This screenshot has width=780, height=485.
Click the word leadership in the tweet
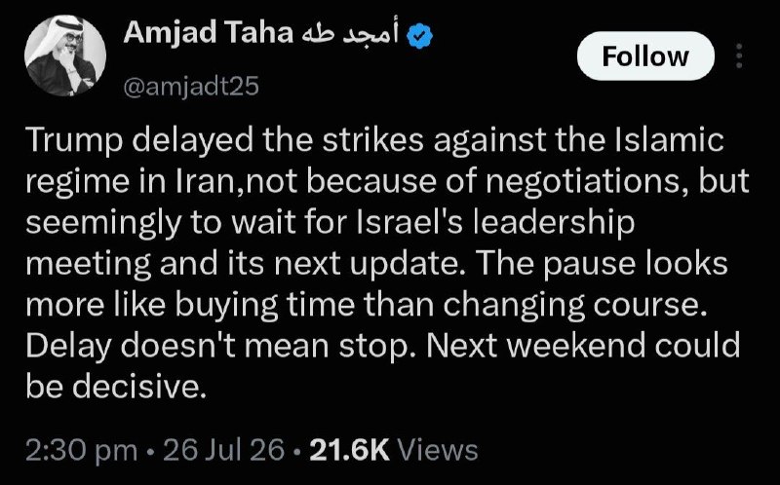[x=553, y=224]
